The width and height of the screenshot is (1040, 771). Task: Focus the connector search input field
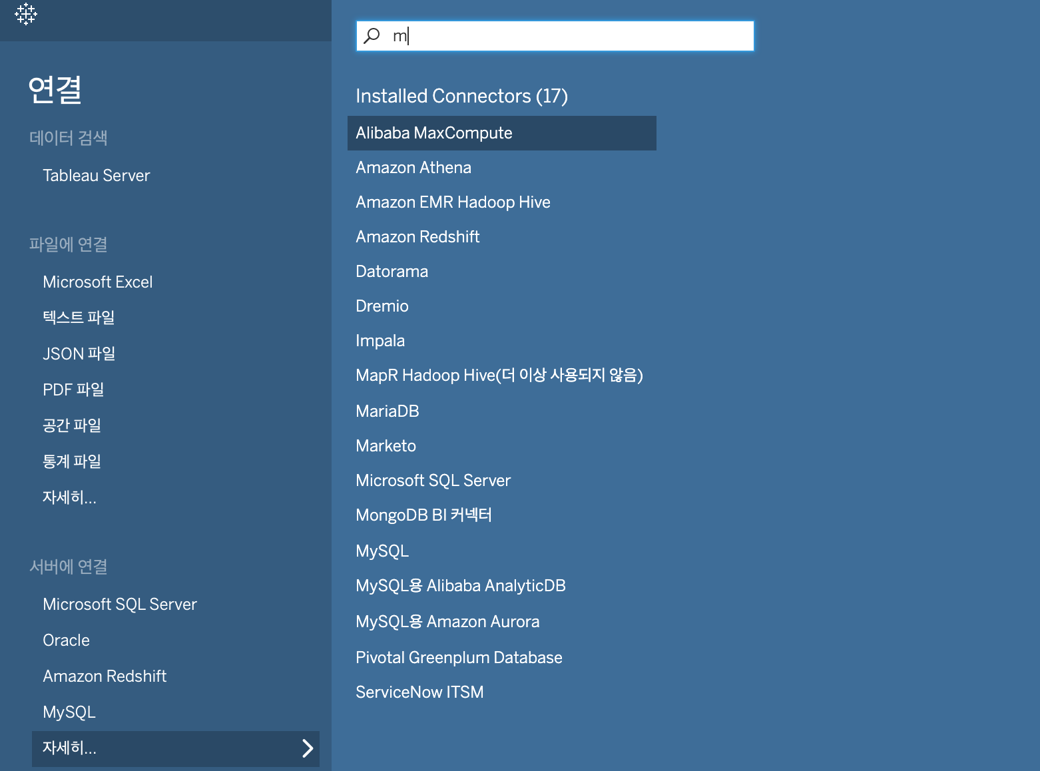(x=555, y=36)
